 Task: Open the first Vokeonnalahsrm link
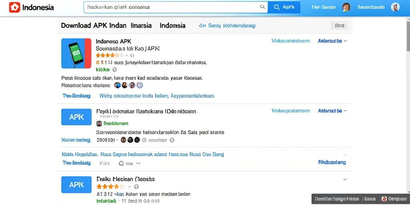(291, 41)
